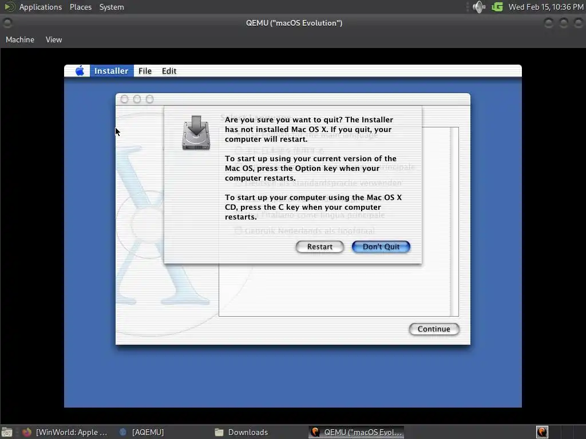Open the QEMU Machine menu
The image size is (586, 439).
20,39
